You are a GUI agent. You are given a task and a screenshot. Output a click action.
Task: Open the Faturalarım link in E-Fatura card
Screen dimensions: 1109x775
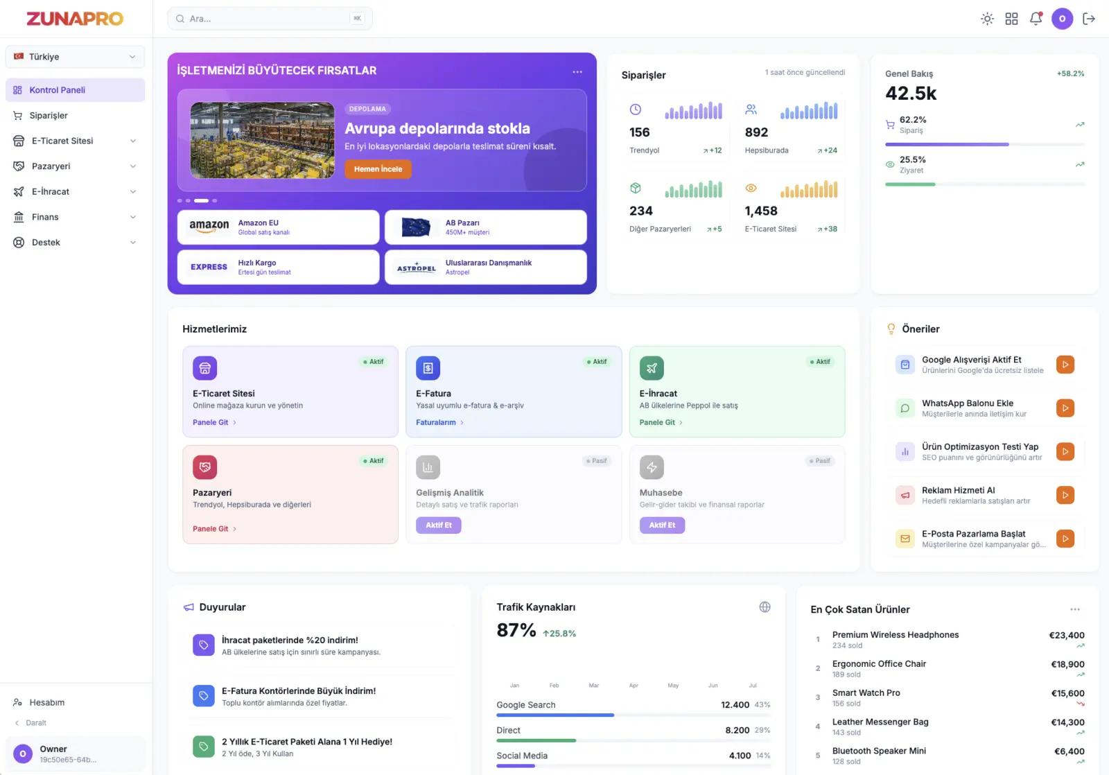point(440,422)
